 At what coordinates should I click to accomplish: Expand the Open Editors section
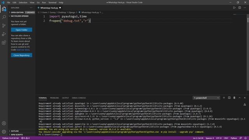(x=21, y=12)
